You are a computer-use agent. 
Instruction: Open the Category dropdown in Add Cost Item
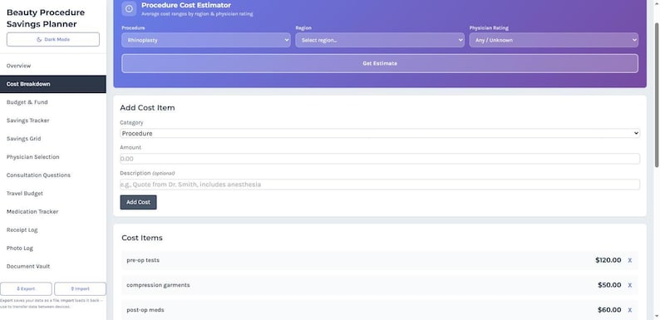click(x=380, y=134)
